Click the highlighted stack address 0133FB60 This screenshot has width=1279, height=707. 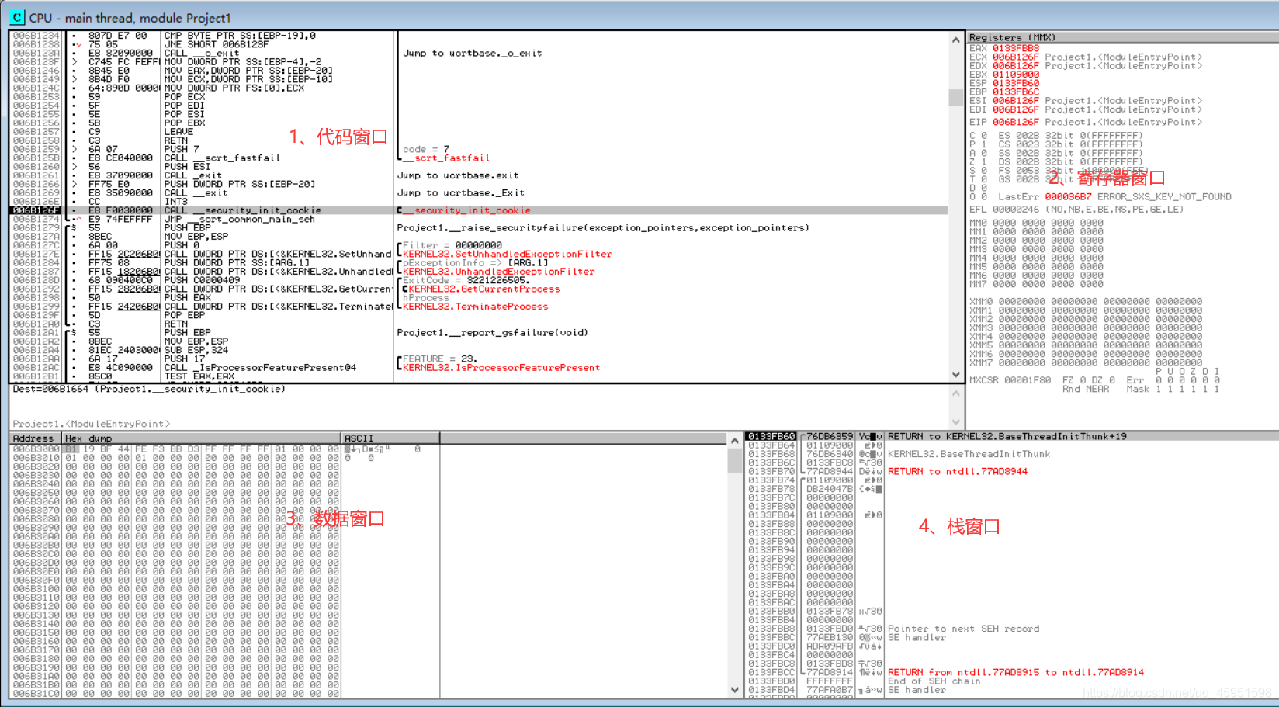(771, 436)
